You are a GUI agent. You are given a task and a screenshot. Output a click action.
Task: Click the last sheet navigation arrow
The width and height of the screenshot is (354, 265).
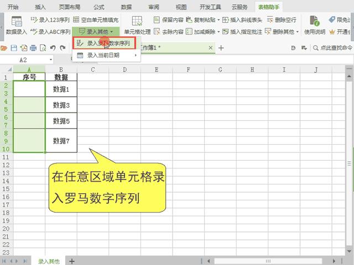pyautogui.click(x=25, y=261)
